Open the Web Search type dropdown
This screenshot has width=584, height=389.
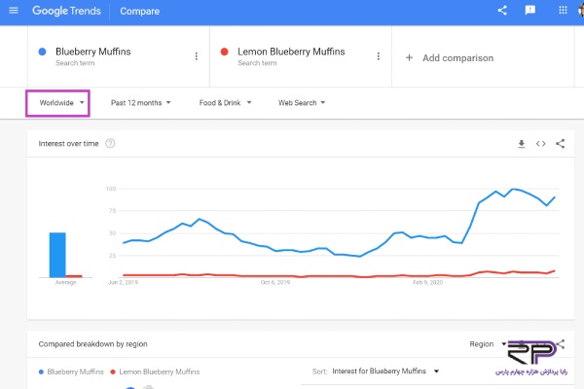302,103
